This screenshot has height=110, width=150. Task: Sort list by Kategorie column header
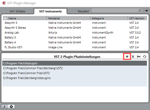109,18
